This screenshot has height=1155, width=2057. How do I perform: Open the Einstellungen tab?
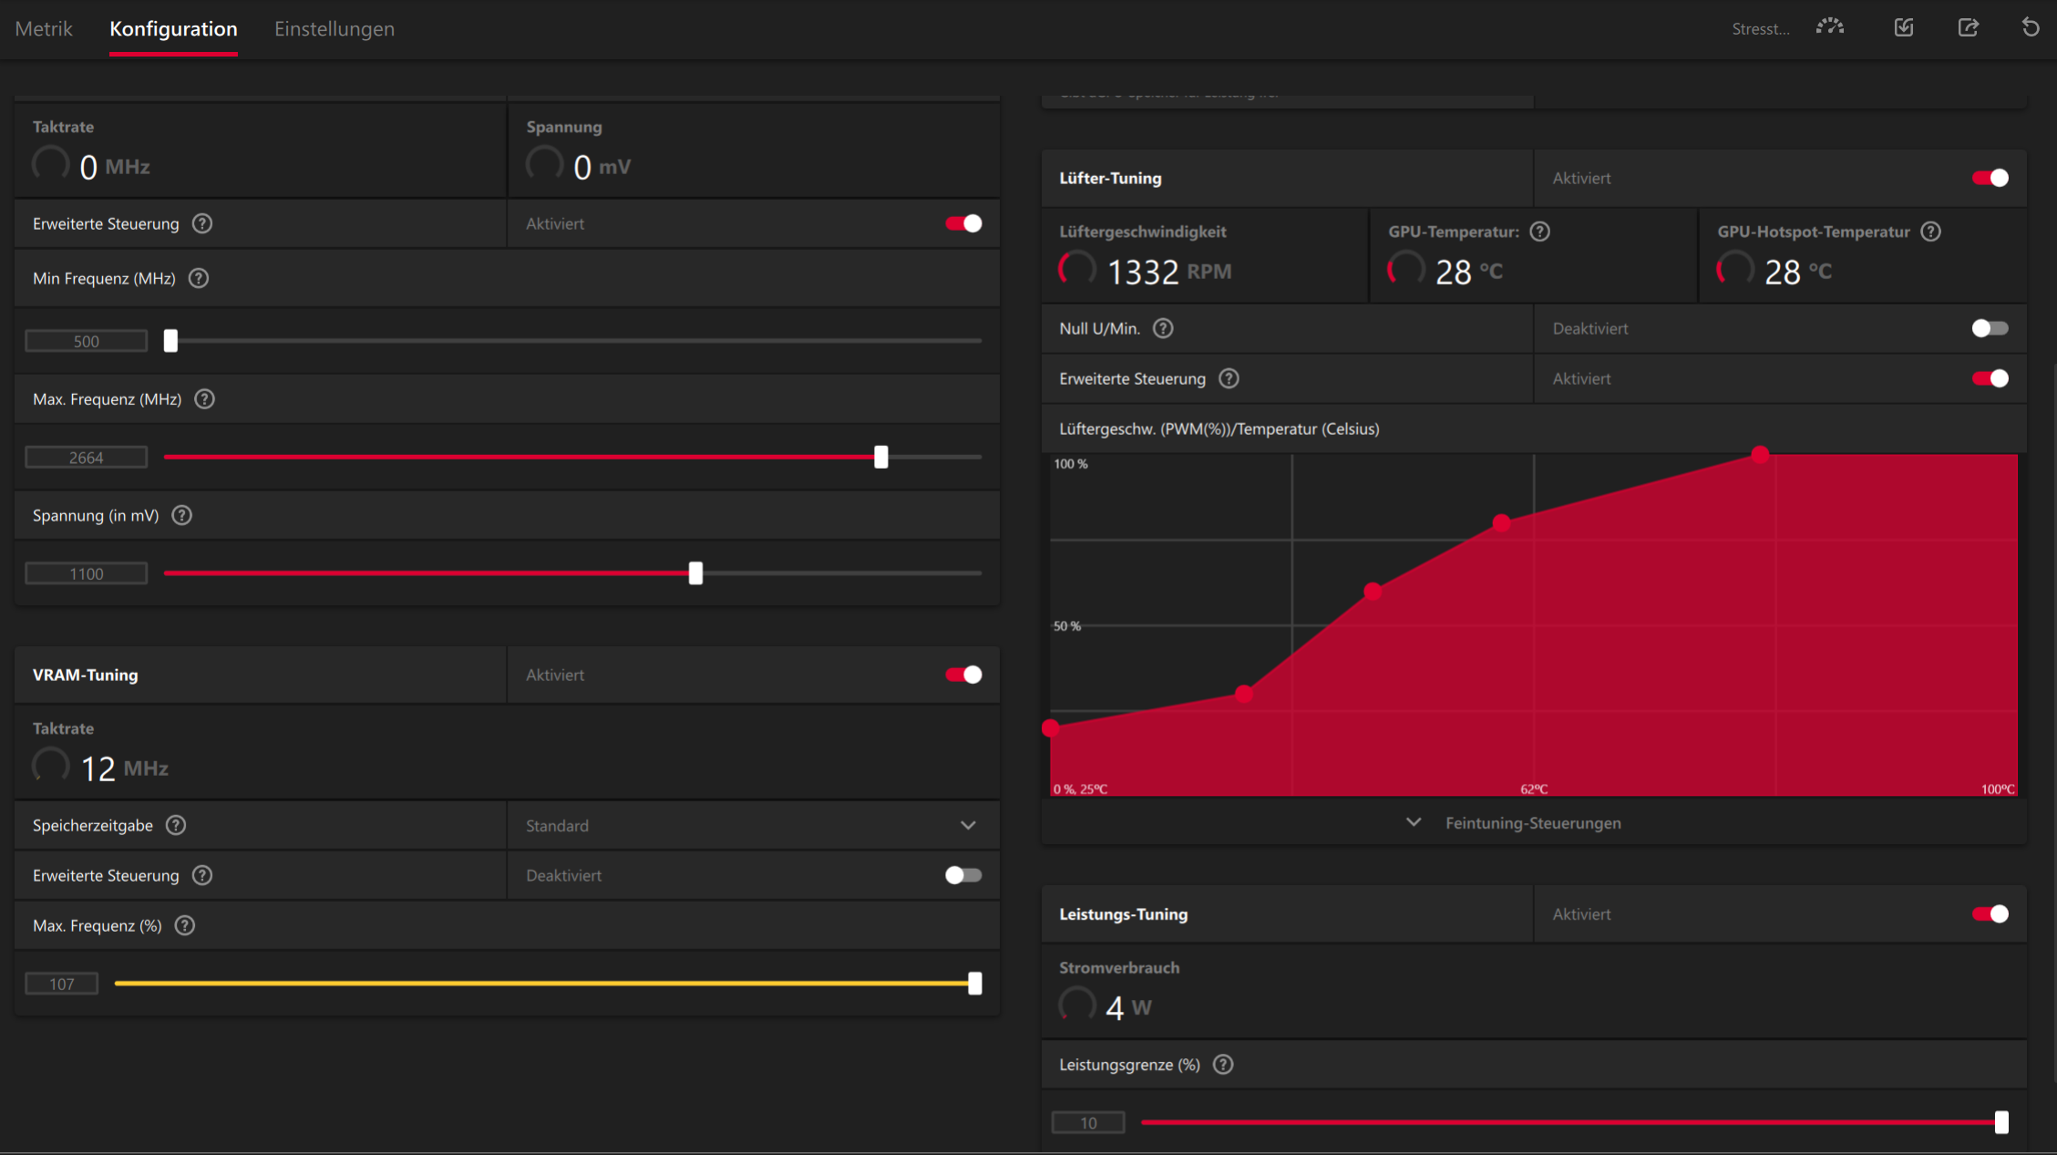coord(334,28)
